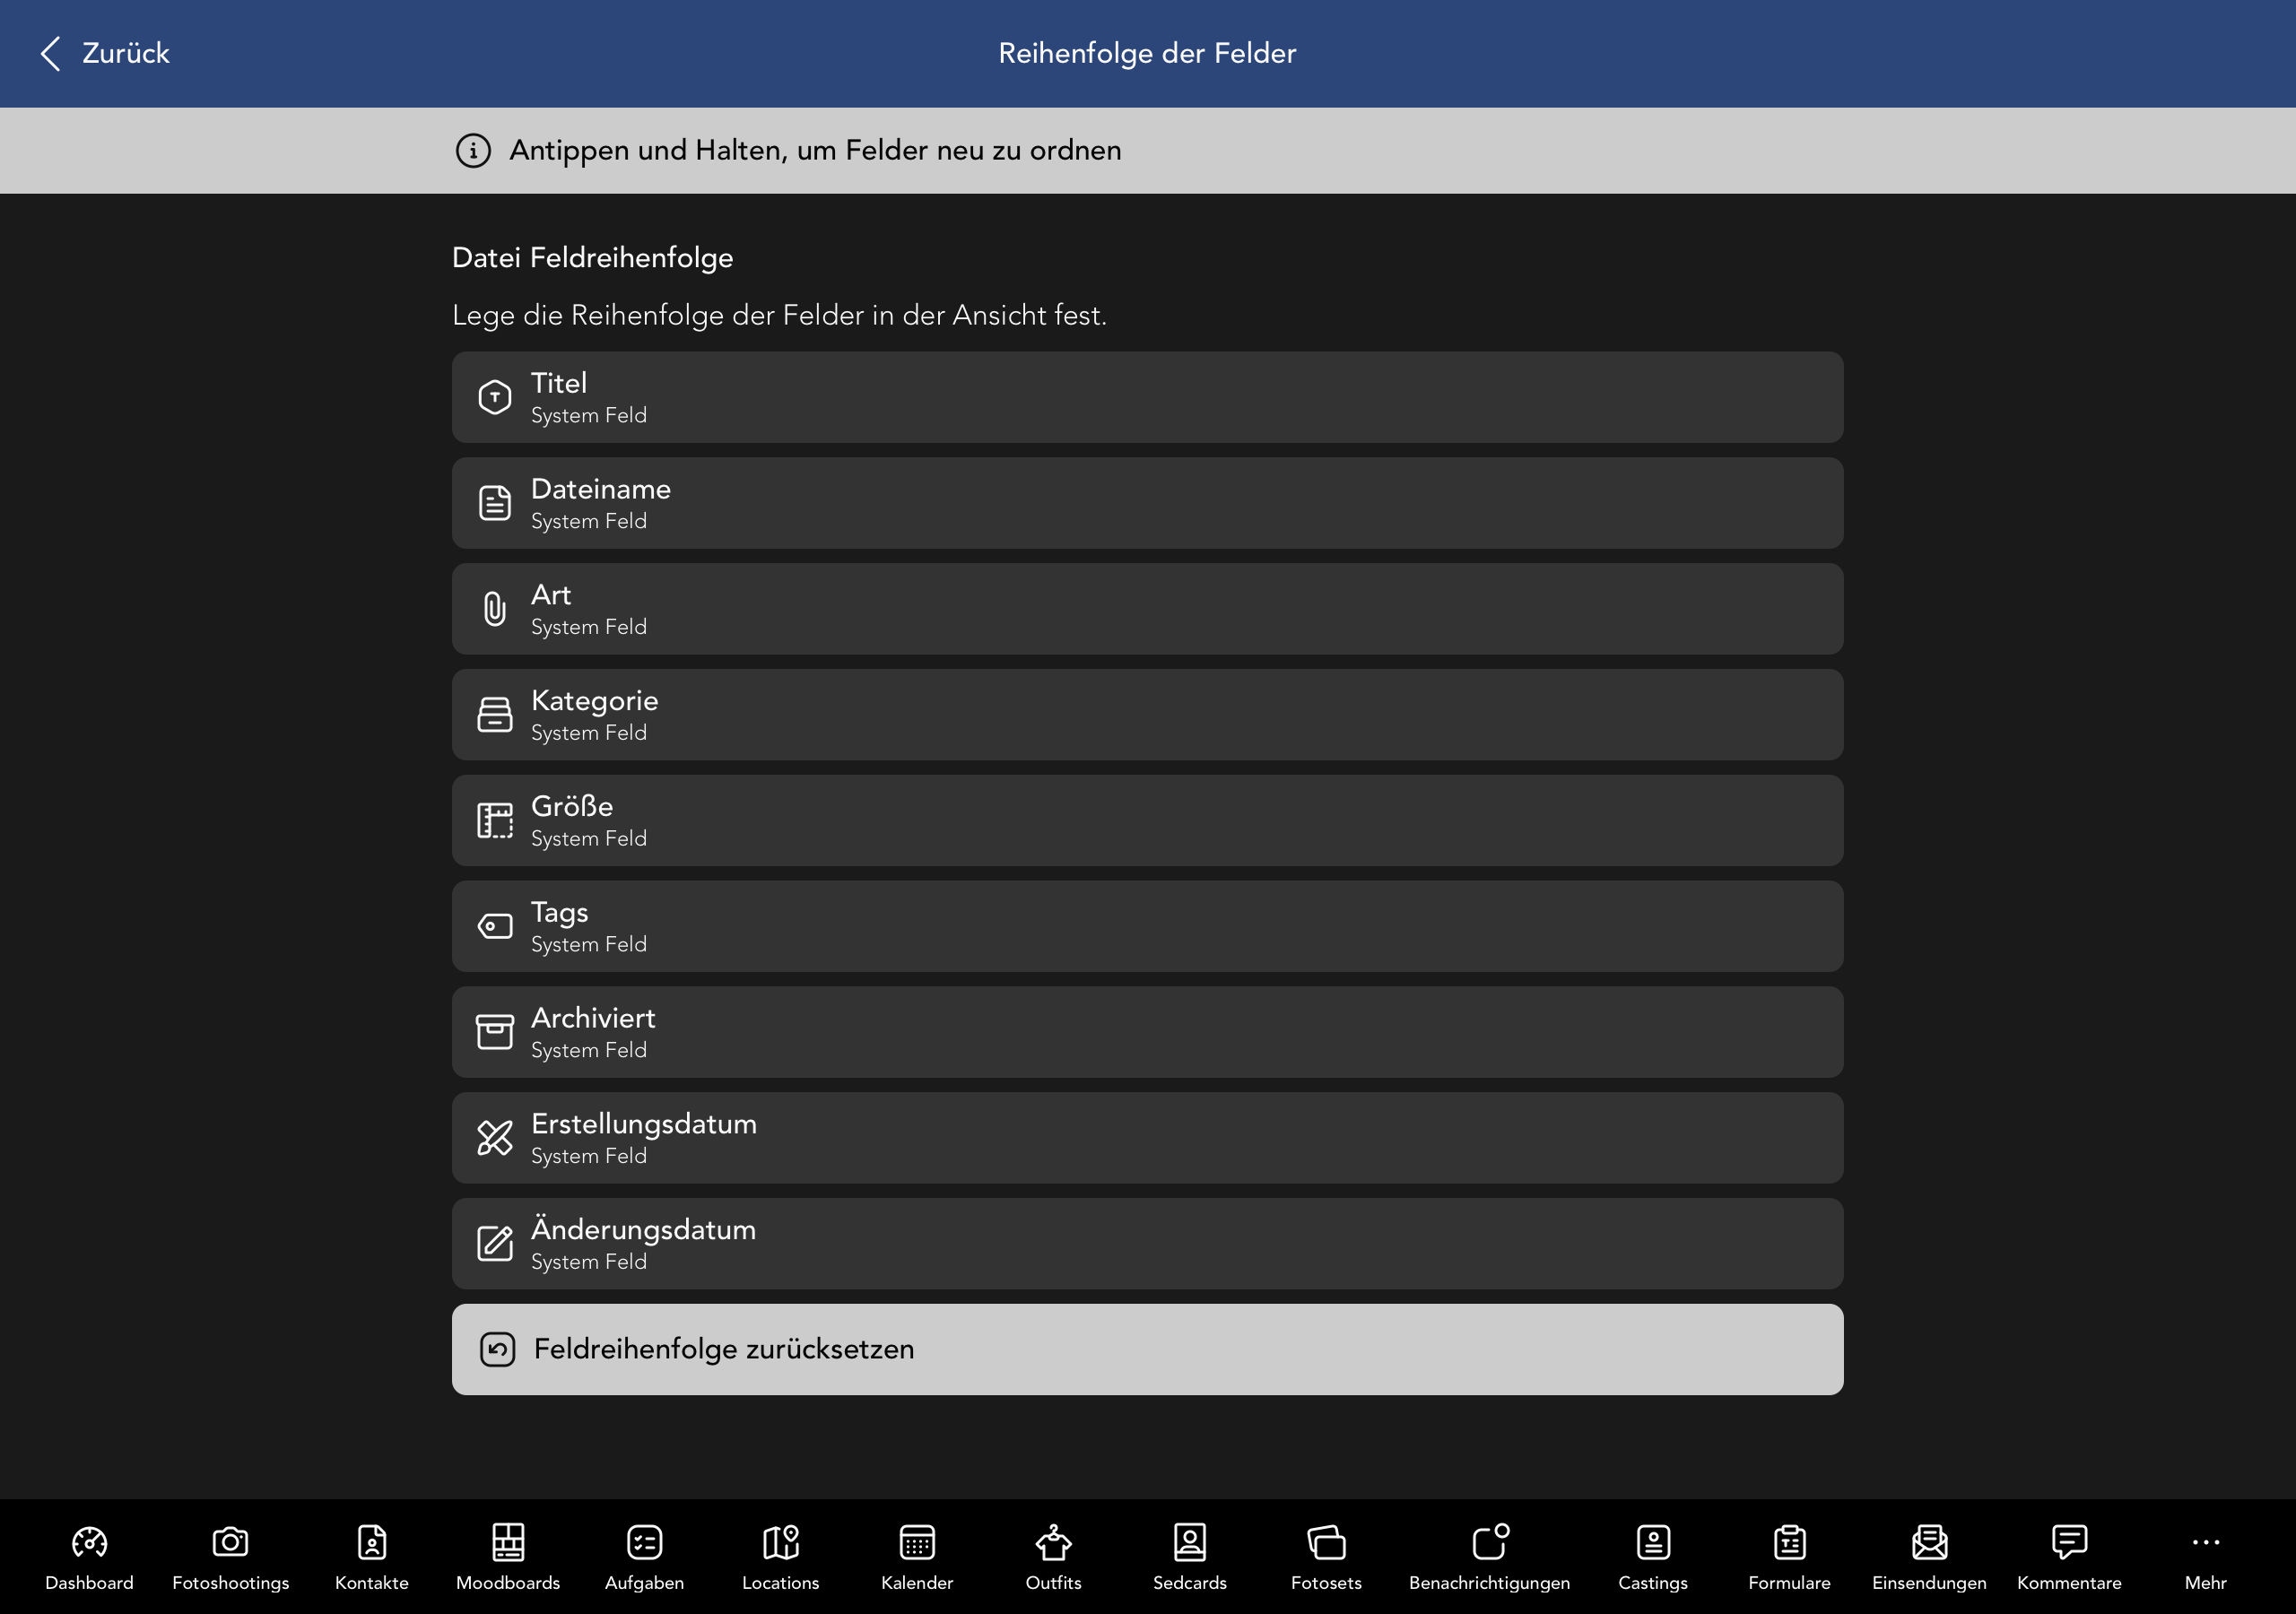The image size is (2296, 1614).
Task: Reset order via Feldreihenfolge zurücksetzen
Action: coord(1147,1350)
